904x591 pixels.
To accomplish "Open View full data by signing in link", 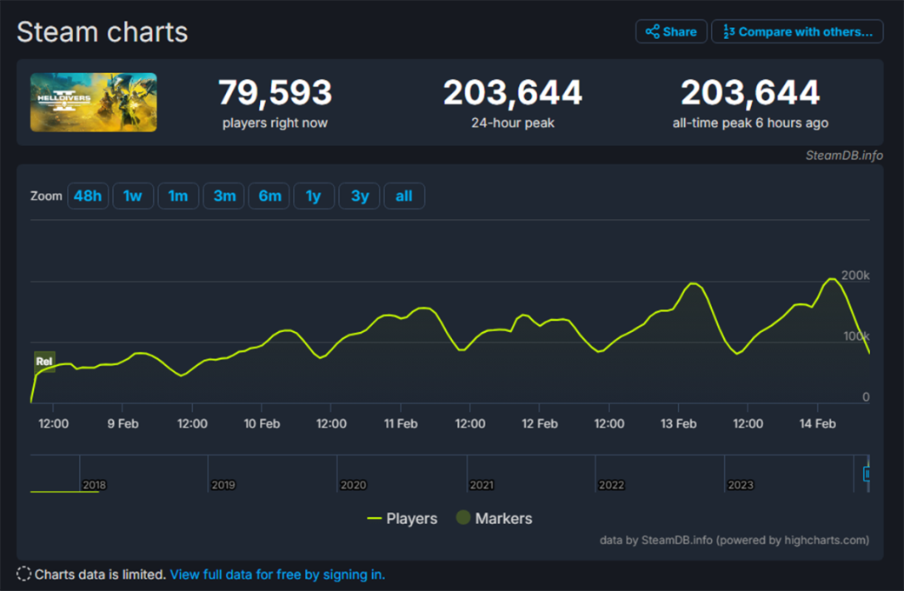I will coord(277,574).
